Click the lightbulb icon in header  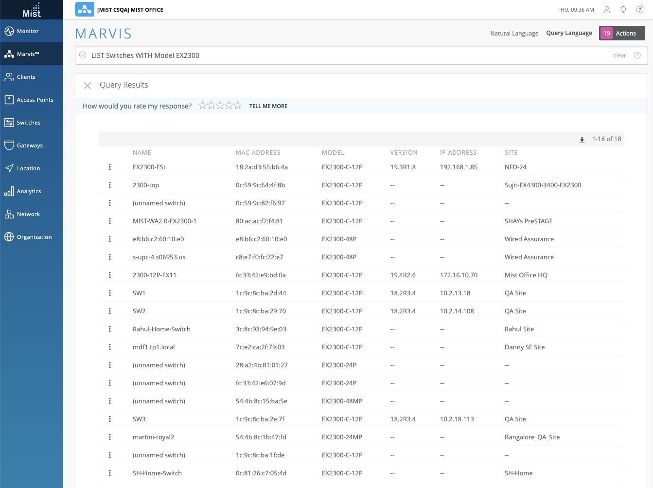point(623,10)
